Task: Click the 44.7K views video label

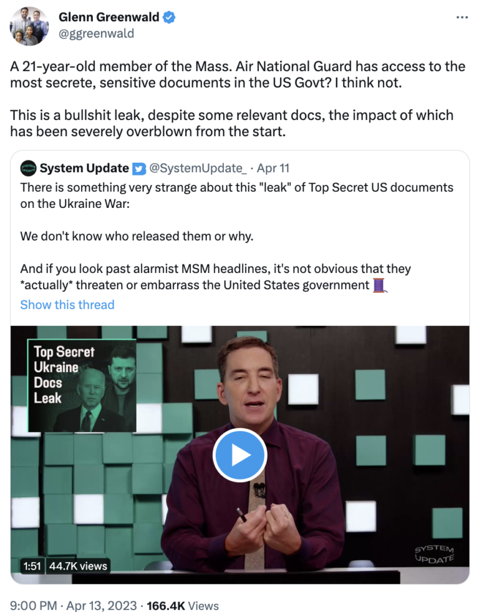Action: (79, 566)
